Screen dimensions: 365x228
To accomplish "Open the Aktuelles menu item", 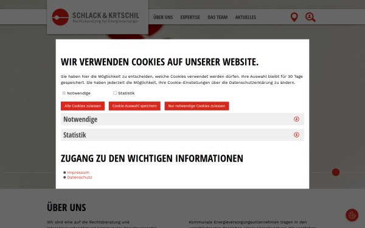I will 246,17.
